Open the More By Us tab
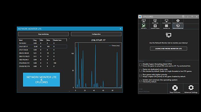 [144, 27]
